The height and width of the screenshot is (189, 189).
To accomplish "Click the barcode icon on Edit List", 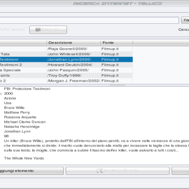I will [38, 30].
